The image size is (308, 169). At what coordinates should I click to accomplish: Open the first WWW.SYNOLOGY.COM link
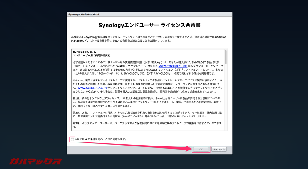point(173,66)
